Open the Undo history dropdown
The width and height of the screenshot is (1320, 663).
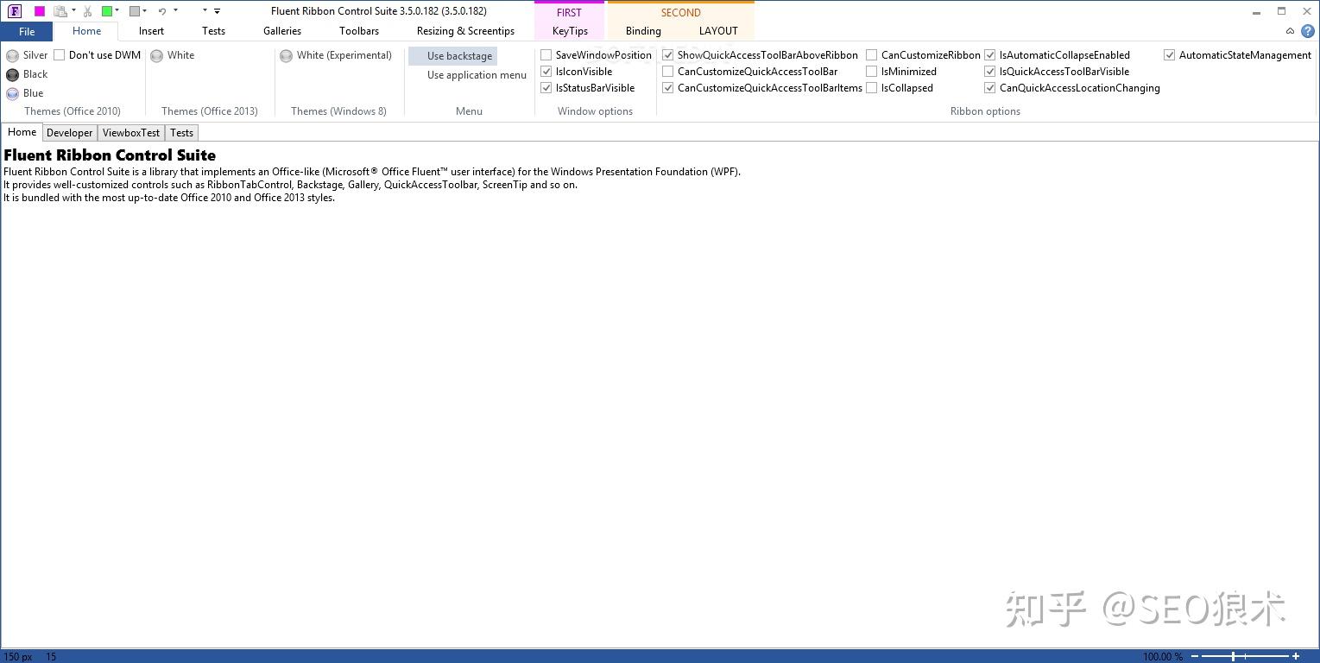175,10
